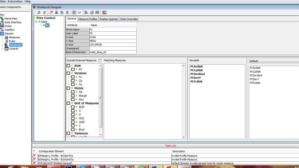The height and width of the screenshot is (168, 299).
Task: Enable Include External Measures checkbox
Action: pyautogui.click(x=100, y=60)
